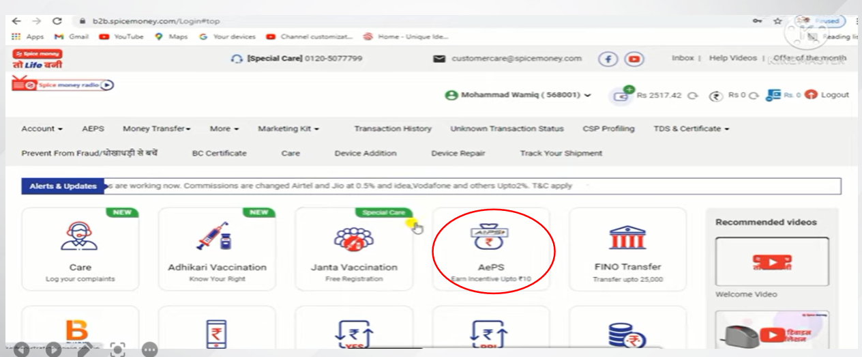This screenshot has height=357, width=862.
Task: Click the Facebook icon in header
Action: 608,59
